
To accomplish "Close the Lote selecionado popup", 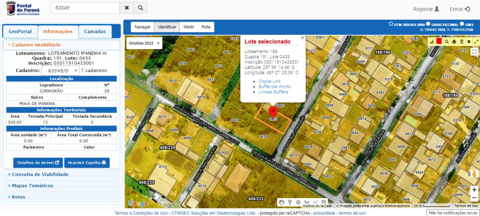I will pos(302,38).
